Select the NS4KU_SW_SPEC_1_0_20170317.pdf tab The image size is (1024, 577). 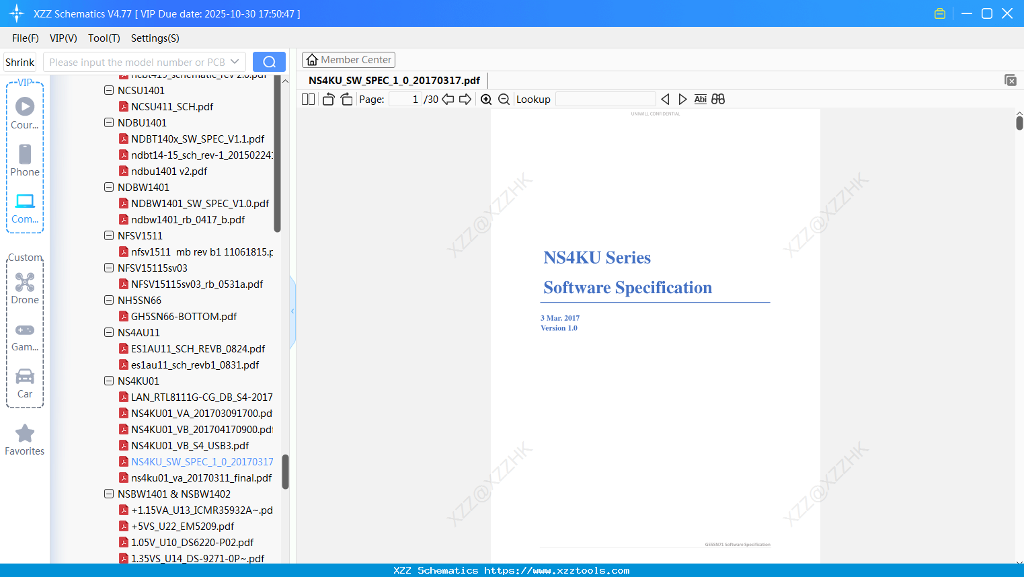coord(395,81)
